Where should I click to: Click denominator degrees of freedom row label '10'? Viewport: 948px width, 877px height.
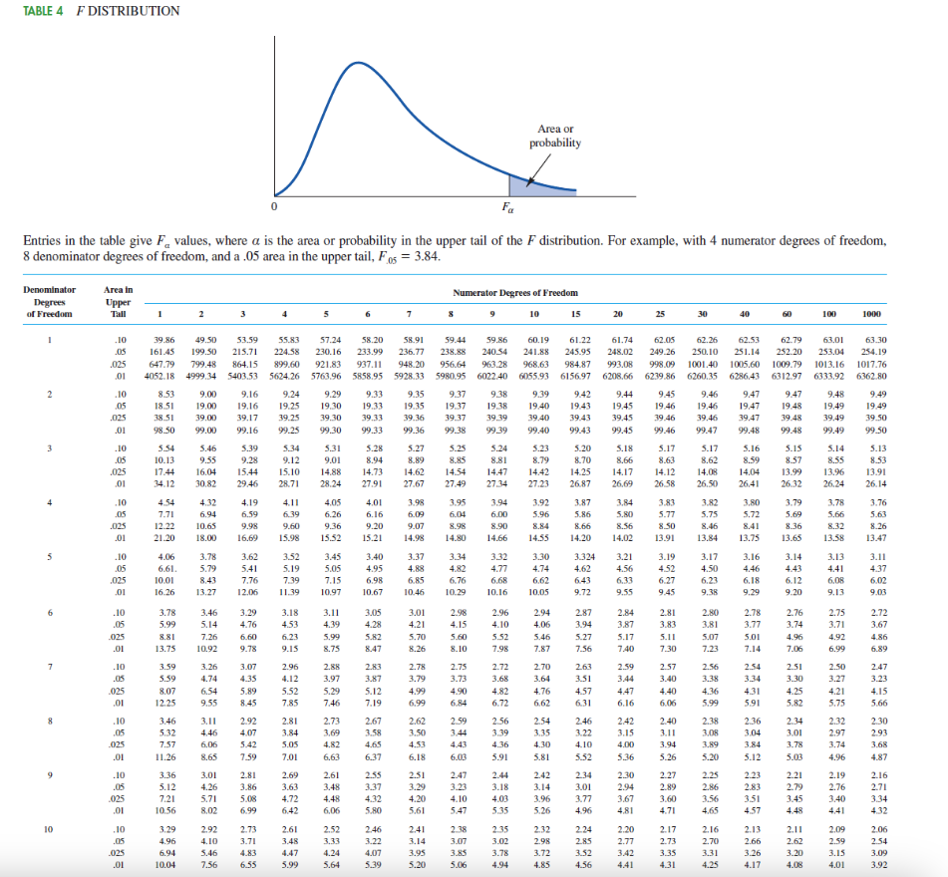pos(49,829)
